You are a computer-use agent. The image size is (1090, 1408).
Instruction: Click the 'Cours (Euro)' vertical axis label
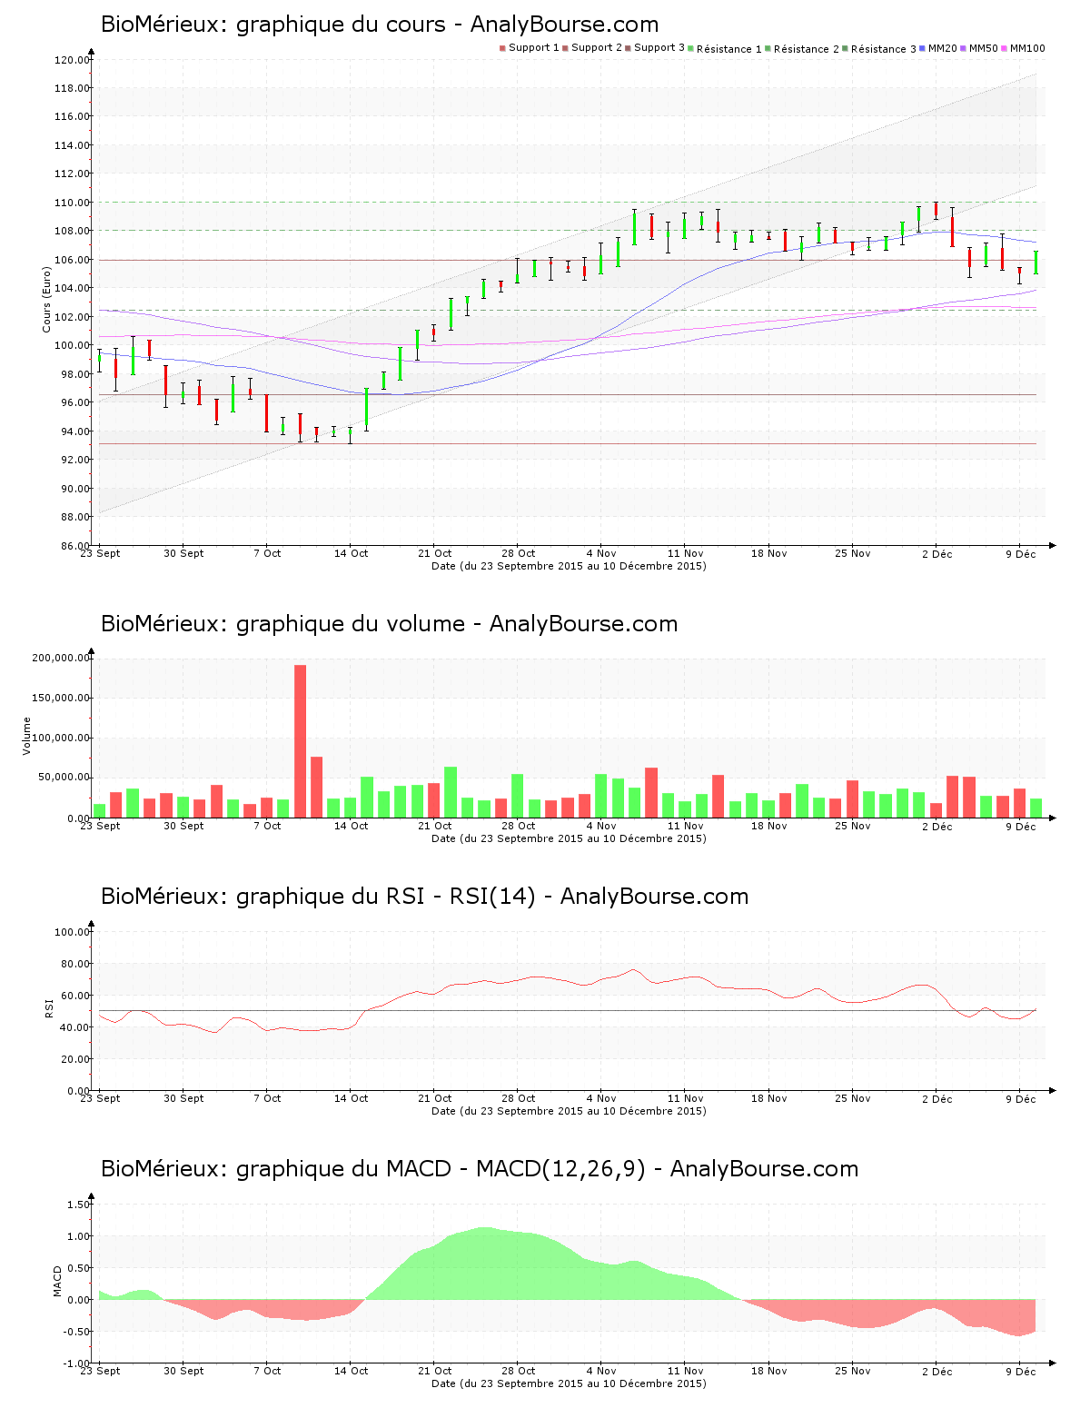click(x=46, y=299)
